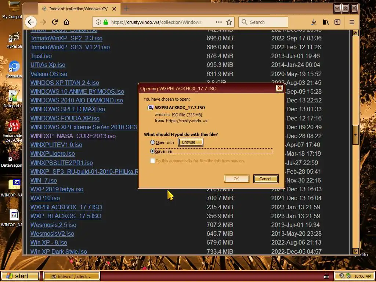The width and height of the screenshot is (376, 282).
Task: Reload the current page
Action: pos(55,22)
